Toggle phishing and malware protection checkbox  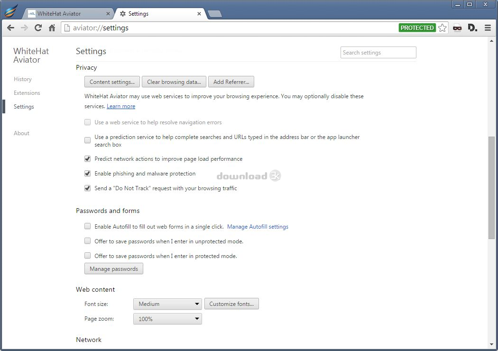coord(87,174)
